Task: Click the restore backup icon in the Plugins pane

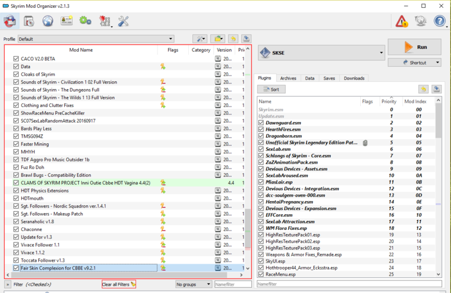Action: (x=423, y=89)
